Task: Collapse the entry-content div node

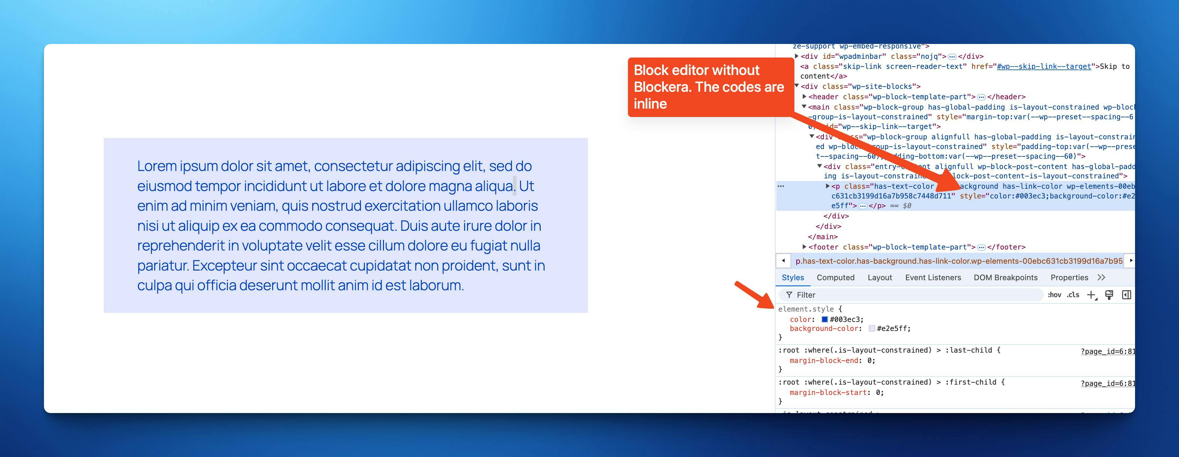Action: (x=820, y=166)
